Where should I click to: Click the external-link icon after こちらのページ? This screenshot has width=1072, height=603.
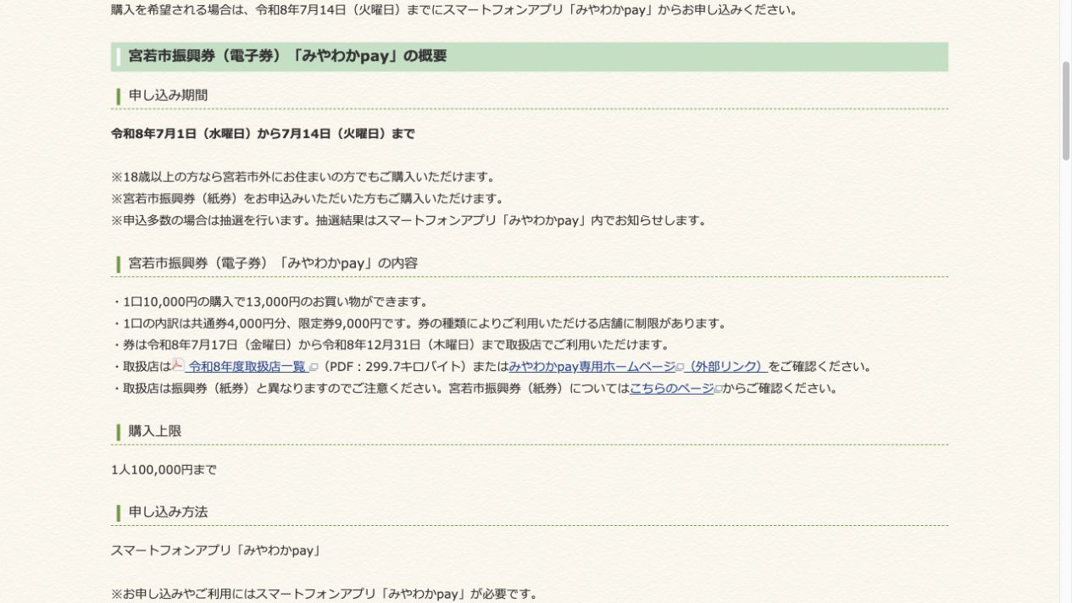point(719,390)
